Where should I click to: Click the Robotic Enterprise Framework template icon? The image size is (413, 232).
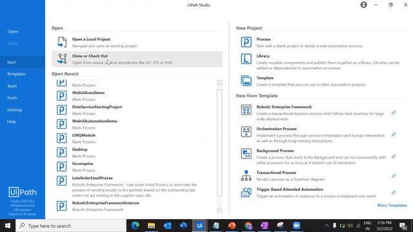click(246, 110)
